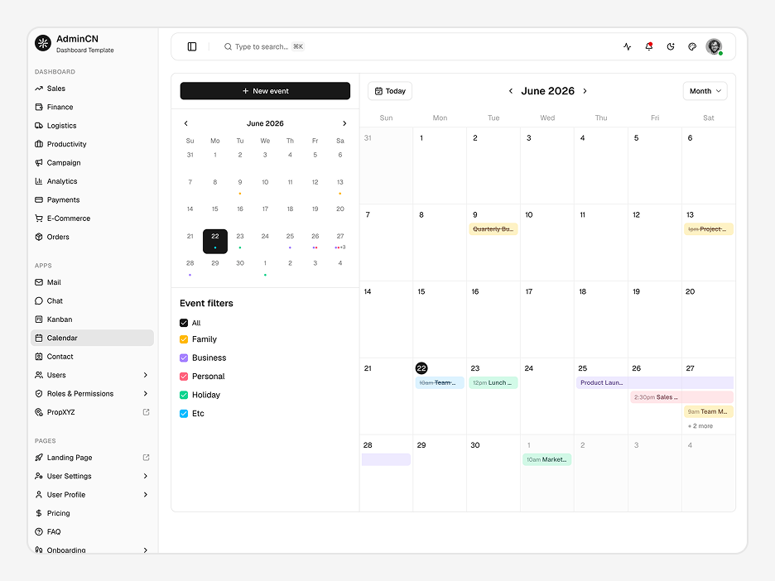Viewport: 775px width, 581px height.
Task: Open the user avatar menu
Action: pos(714,46)
